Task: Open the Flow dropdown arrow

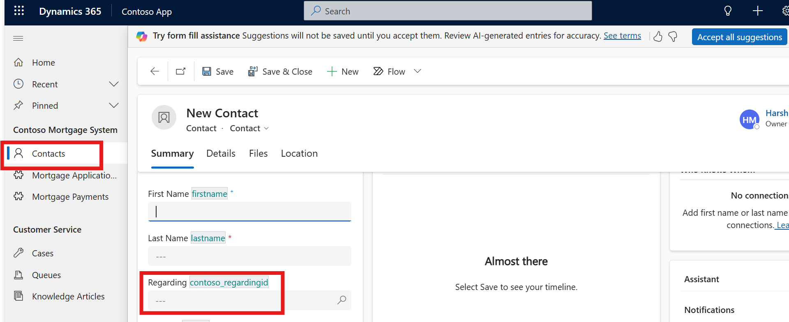Action: pos(418,71)
